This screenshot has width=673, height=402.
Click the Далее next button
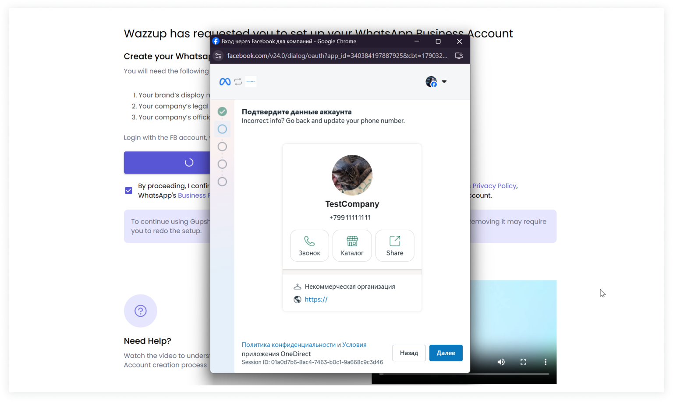tap(446, 353)
